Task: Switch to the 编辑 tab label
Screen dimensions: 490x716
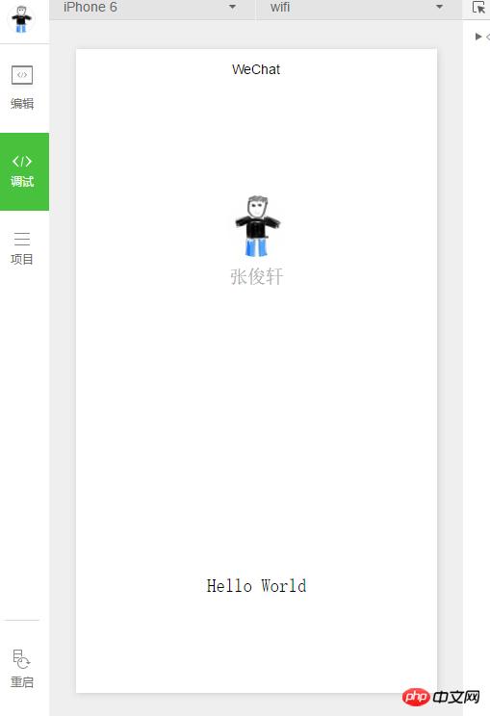Action: (22, 104)
